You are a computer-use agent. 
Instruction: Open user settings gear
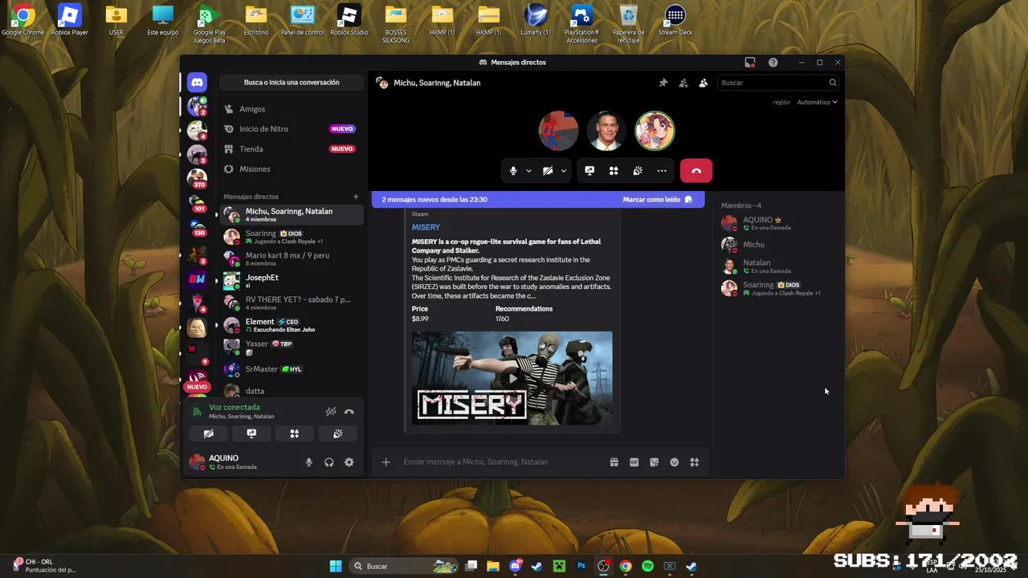[x=349, y=462]
